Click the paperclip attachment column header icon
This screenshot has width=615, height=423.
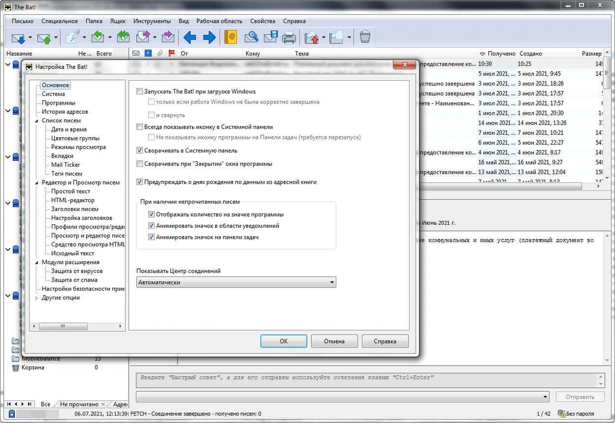tap(160, 53)
